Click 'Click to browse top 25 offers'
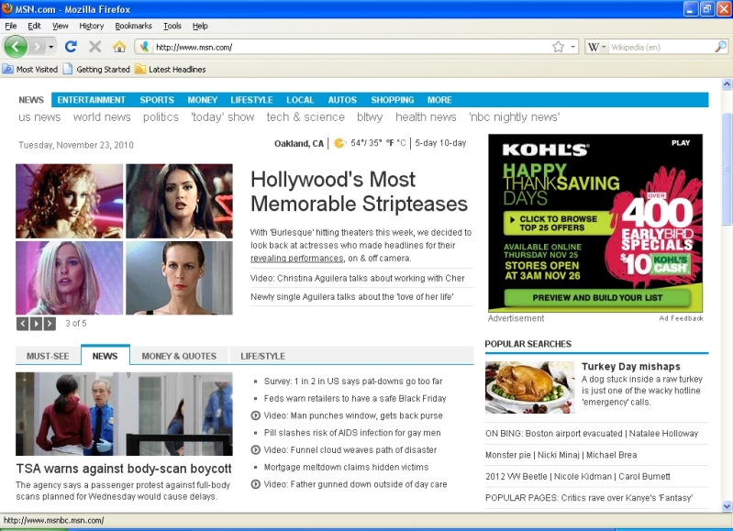The width and height of the screenshot is (733, 531). click(559, 224)
